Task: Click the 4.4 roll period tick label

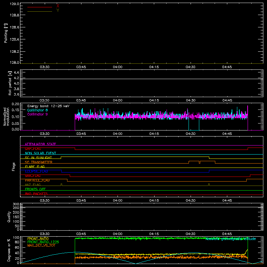Action: pyautogui.click(x=16, y=72)
